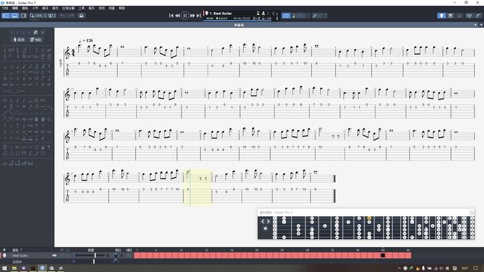Click the count-in hourglass icon
This screenshot has height=272, width=484.
click(258, 13)
